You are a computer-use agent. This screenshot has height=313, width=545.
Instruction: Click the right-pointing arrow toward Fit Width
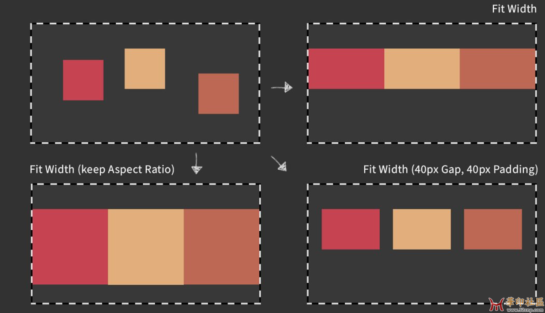coord(282,87)
